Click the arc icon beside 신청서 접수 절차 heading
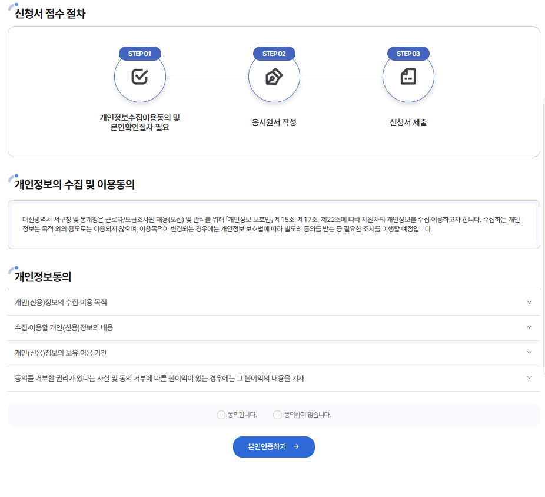The width and height of the screenshot is (545, 497). point(12,8)
